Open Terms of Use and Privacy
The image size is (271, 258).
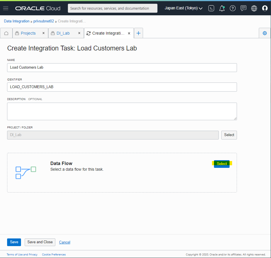pyautogui.click(x=22, y=254)
